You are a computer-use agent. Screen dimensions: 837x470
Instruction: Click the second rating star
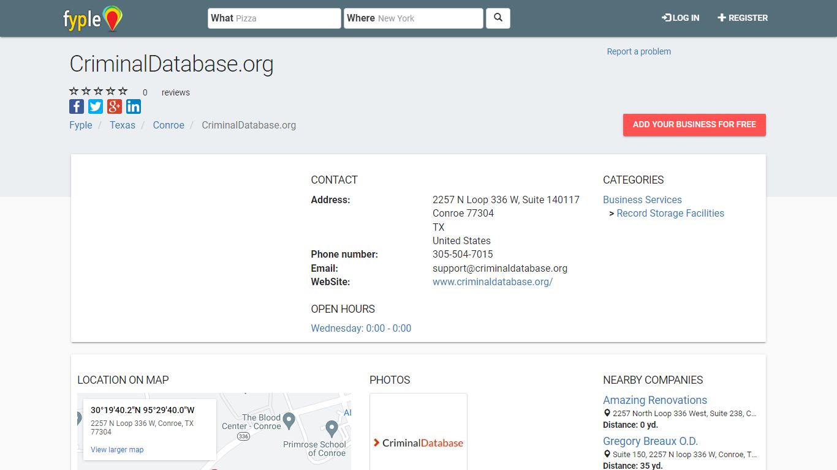click(86, 91)
